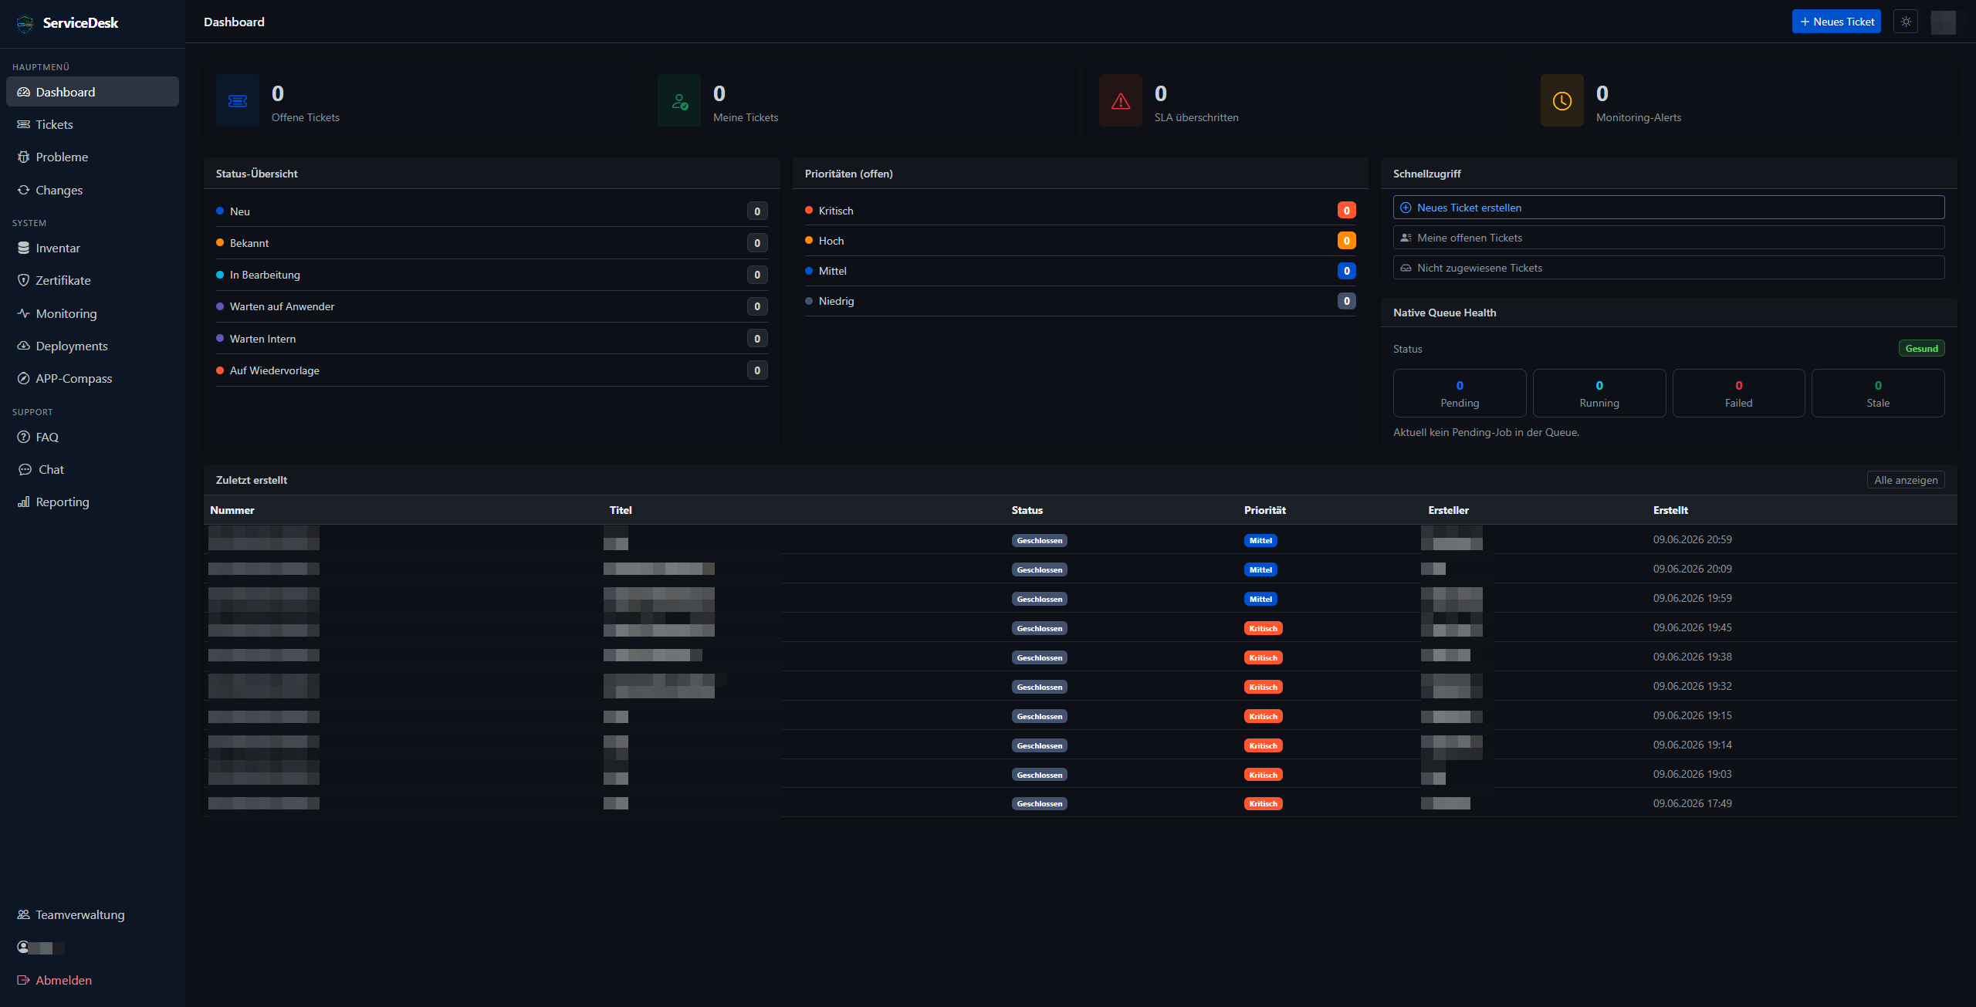Click the Probleme bug icon
The height and width of the screenshot is (1007, 1976).
click(x=23, y=157)
